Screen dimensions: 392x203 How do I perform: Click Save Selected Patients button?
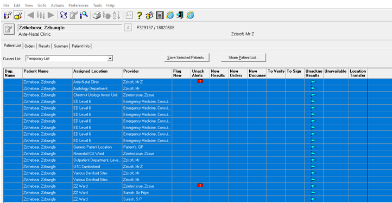click(187, 58)
